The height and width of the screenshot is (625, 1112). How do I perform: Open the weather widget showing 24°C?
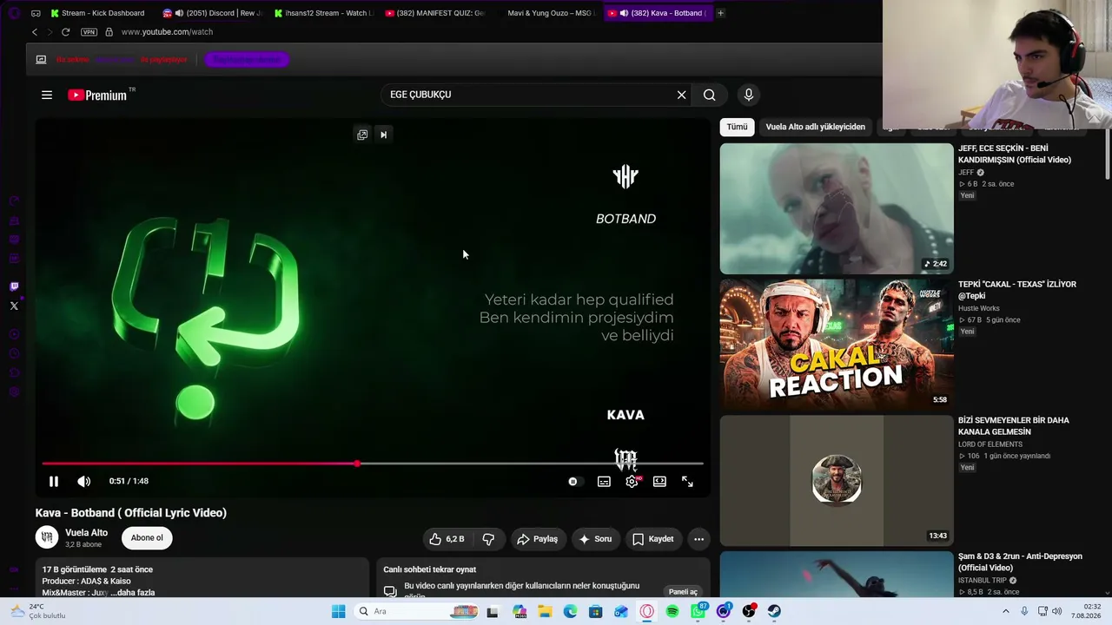[38, 611]
